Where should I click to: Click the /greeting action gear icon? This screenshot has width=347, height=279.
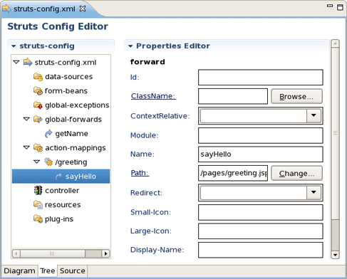(x=48, y=162)
